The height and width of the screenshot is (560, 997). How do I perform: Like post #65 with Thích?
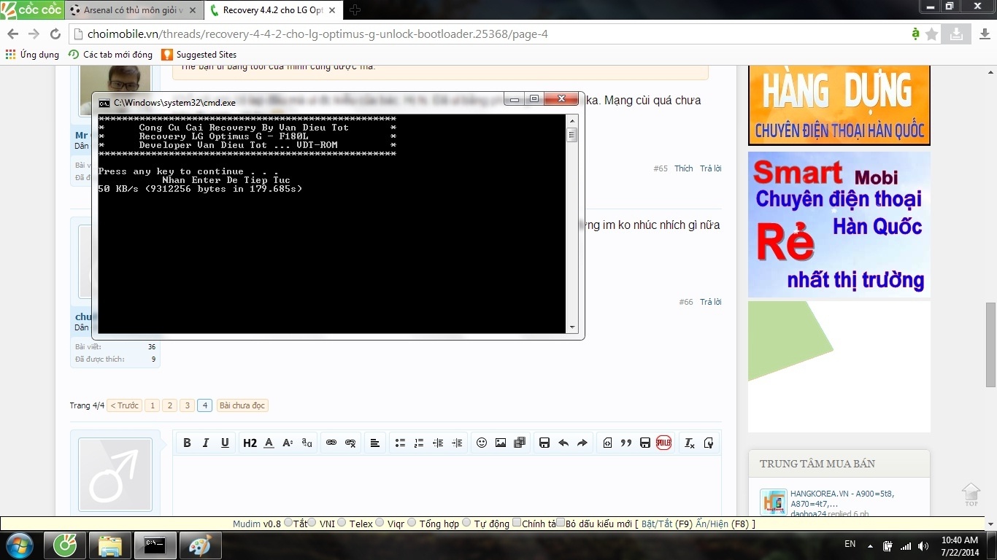(x=683, y=168)
